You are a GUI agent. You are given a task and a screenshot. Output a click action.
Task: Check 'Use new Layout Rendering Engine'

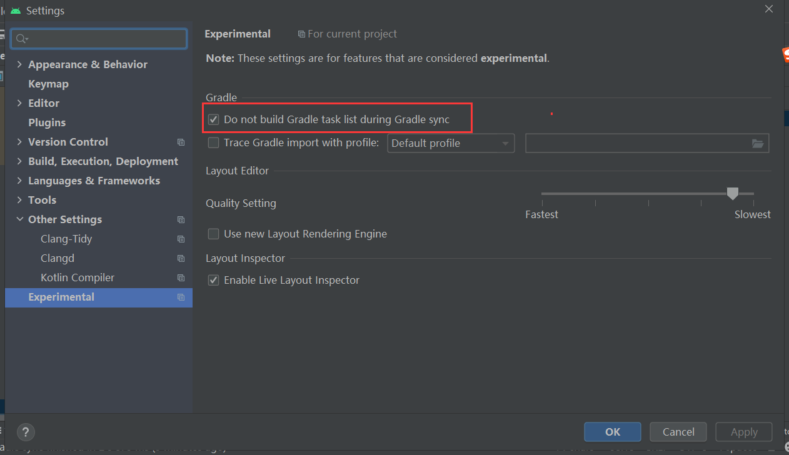pyautogui.click(x=213, y=234)
